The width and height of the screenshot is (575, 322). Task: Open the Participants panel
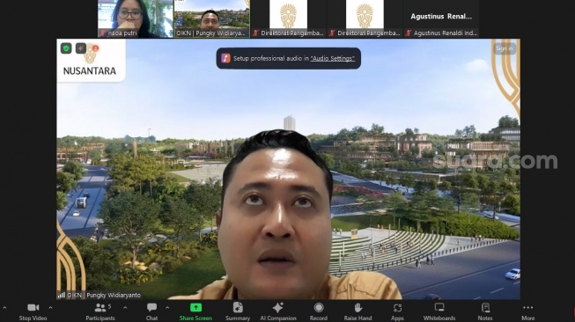(100, 311)
